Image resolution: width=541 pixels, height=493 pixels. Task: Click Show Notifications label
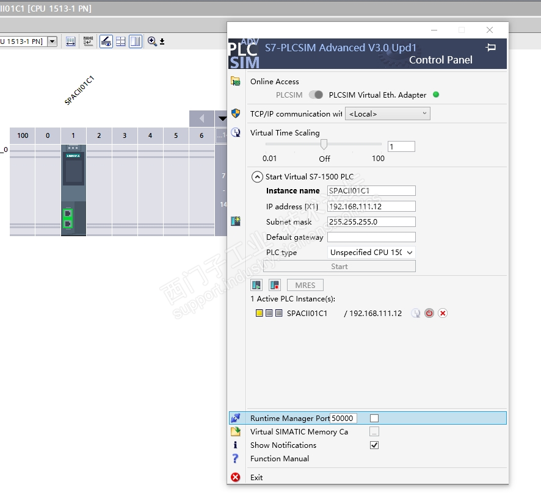[x=283, y=445]
